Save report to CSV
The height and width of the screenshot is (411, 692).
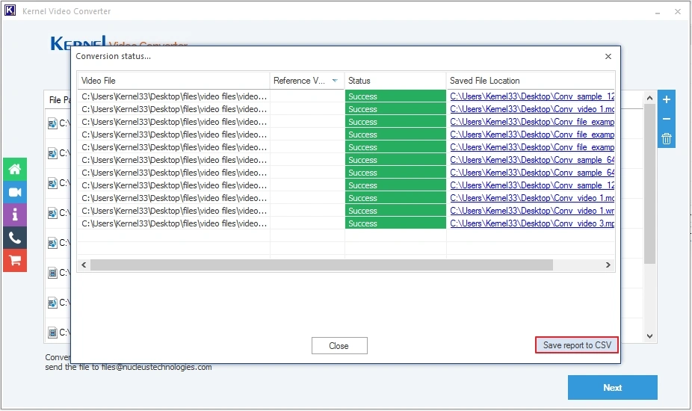point(577,345)
